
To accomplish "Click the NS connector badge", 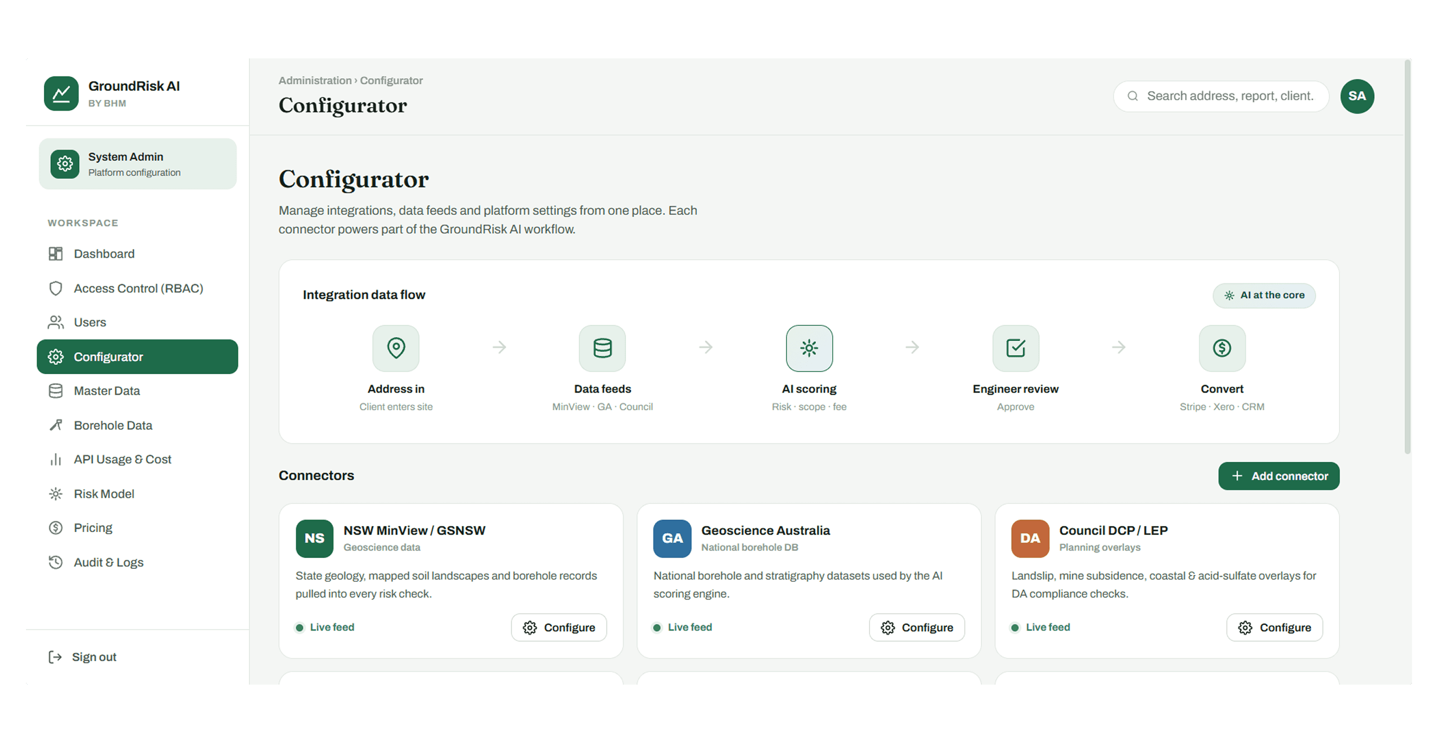I will (x=314, y=539).
